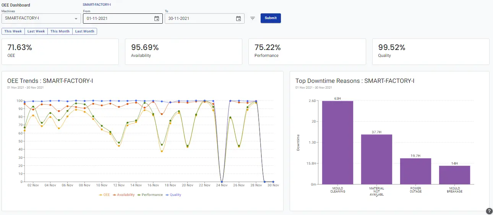Click the Downtime y-axis title
Viewport: 493px width, 215px height.
pos(298,142)
